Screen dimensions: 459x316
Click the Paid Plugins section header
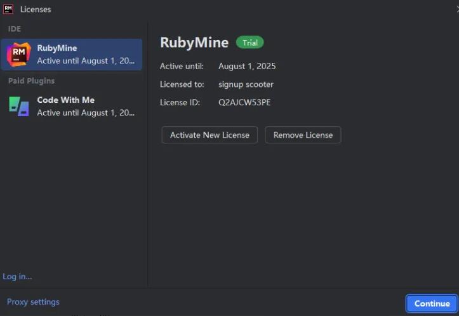click(31, 81)
